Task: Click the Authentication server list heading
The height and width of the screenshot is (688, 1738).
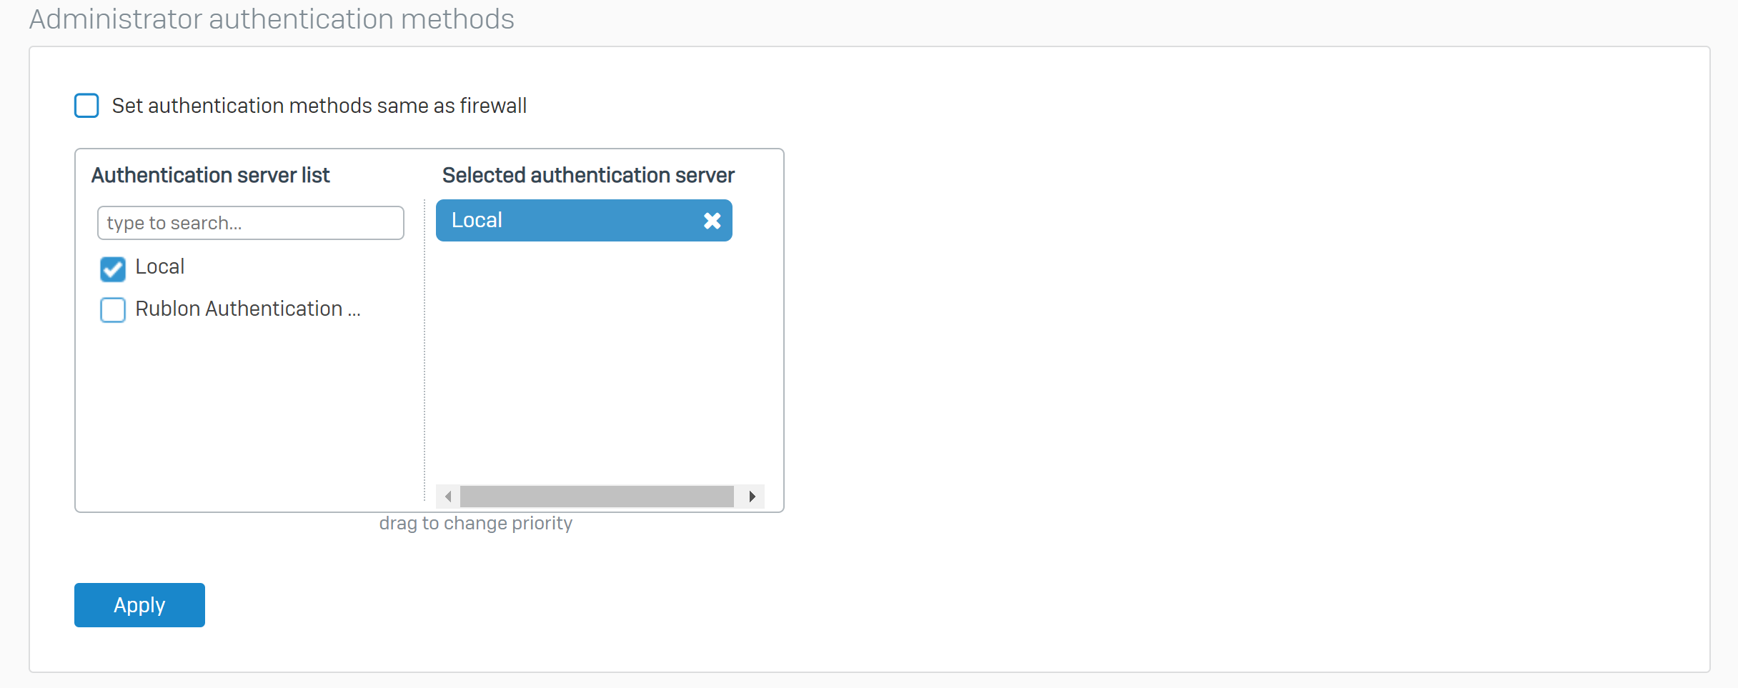Action: [211, 175]
